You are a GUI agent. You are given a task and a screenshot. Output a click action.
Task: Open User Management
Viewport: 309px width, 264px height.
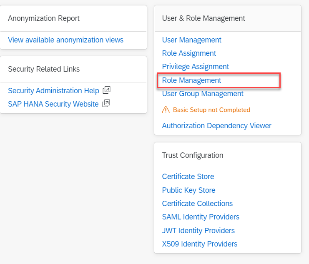pos(191,40)
